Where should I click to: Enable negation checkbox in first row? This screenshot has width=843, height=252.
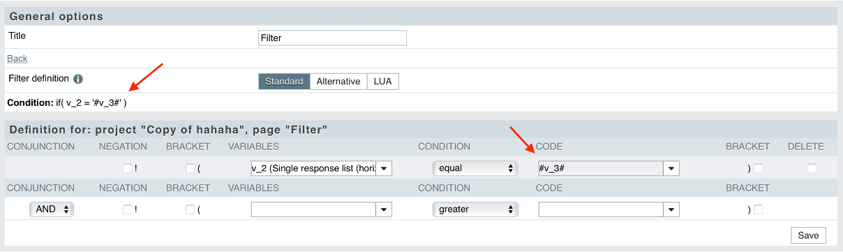[x=127, y=168]
